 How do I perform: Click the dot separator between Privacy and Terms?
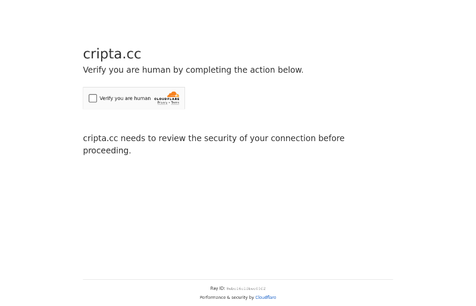point(169,103)
